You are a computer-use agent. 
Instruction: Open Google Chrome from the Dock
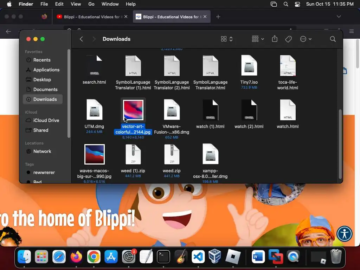pos(94,256)
